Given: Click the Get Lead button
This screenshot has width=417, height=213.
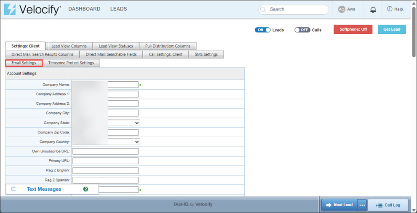Looking at the screenshot, I should coord(392,29).
